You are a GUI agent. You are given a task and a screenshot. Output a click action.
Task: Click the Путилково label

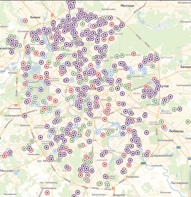click(x=24, y=31)
